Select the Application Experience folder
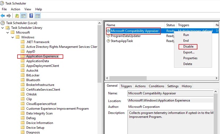Screen dimensions: 220x134 (x=42, y=56)
